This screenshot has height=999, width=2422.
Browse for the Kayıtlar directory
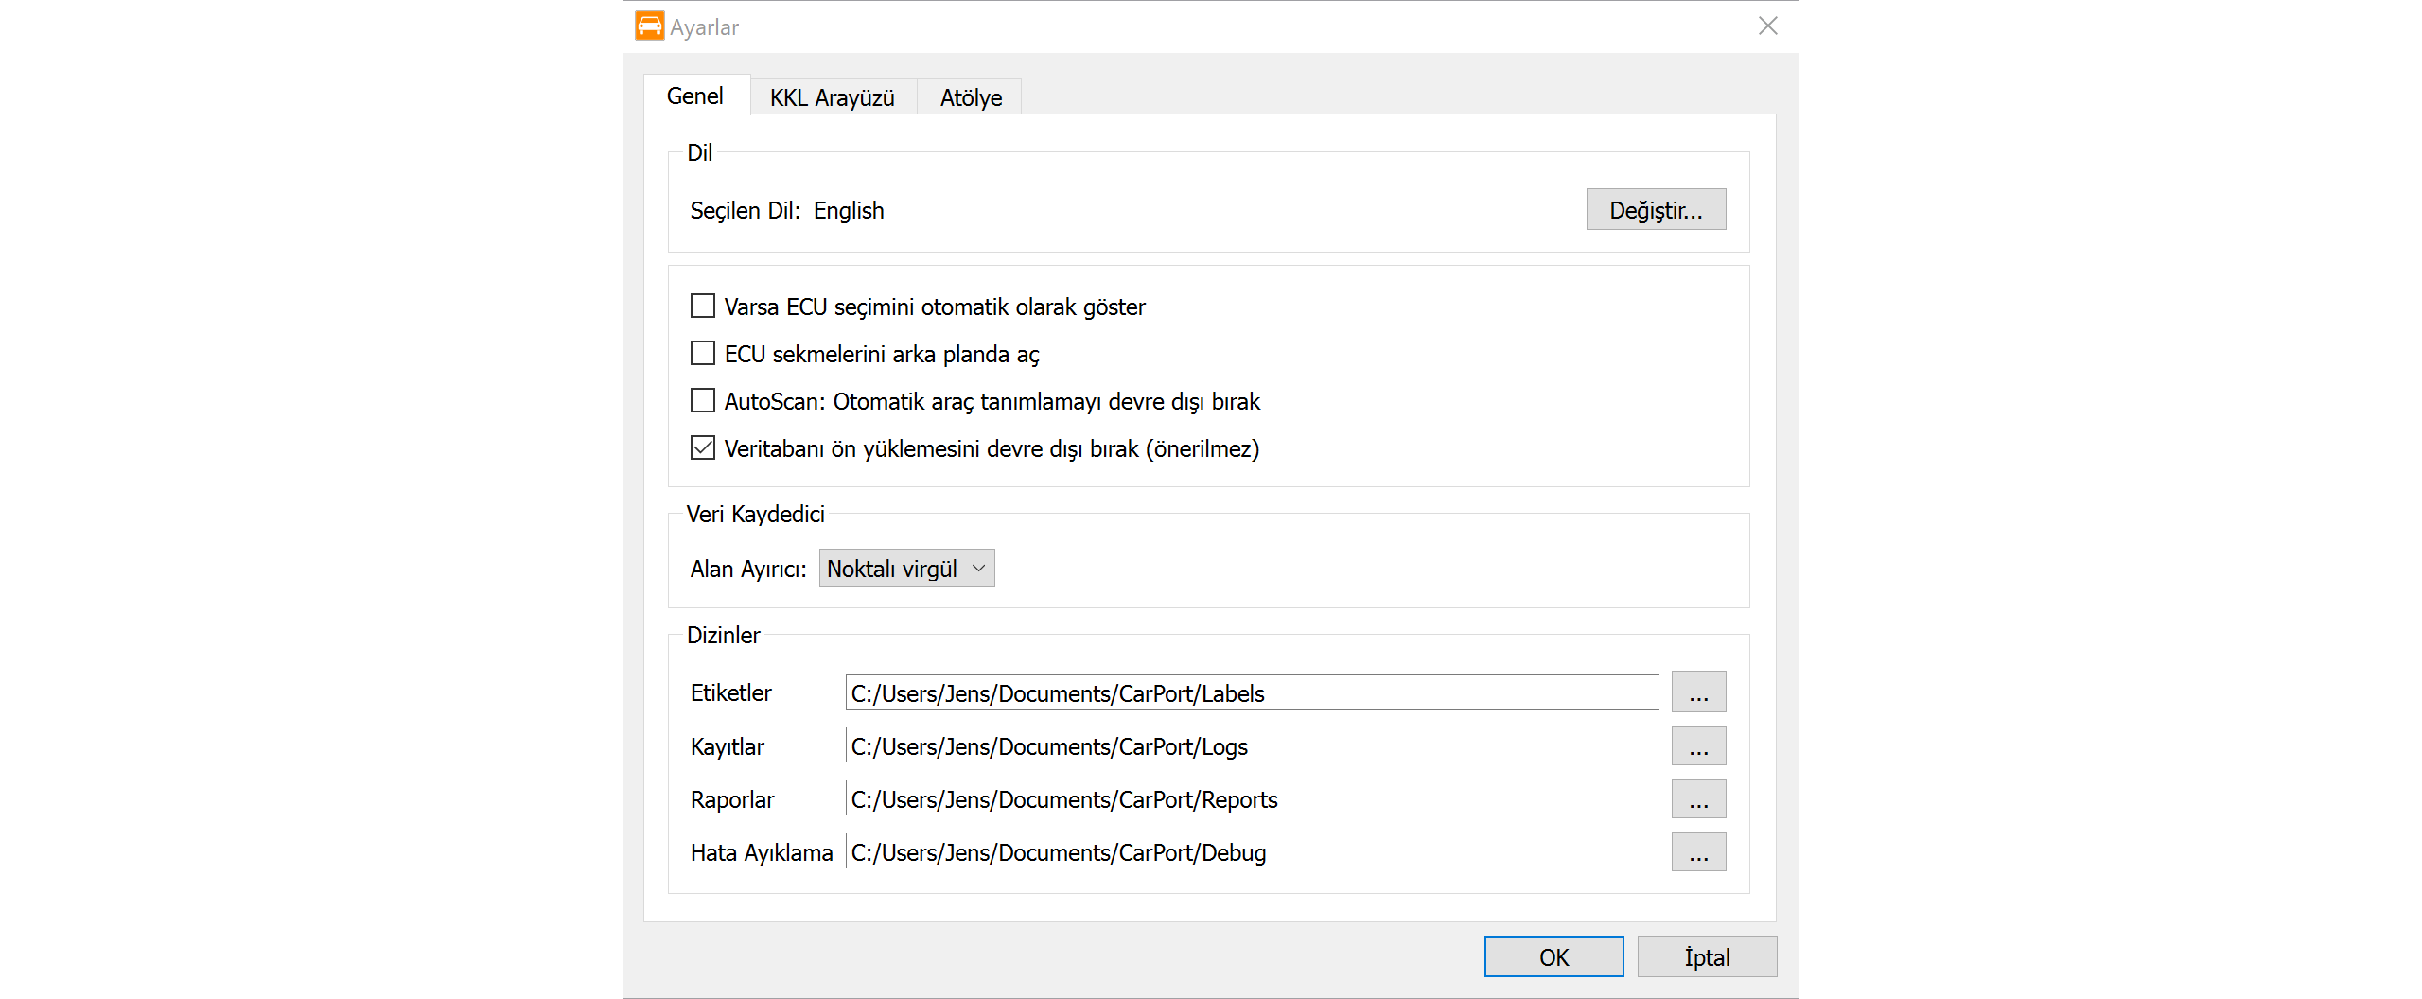coord(1698,745)
